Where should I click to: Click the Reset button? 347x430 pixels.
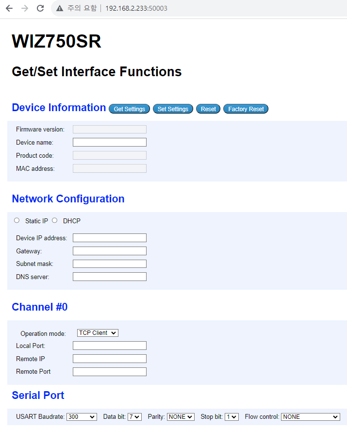pos(208,109)
